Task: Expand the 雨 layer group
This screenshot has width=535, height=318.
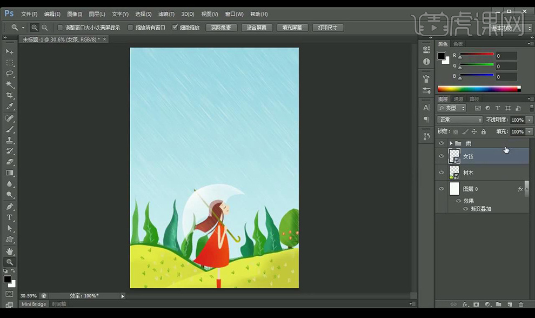Action: tap(451, 143)
